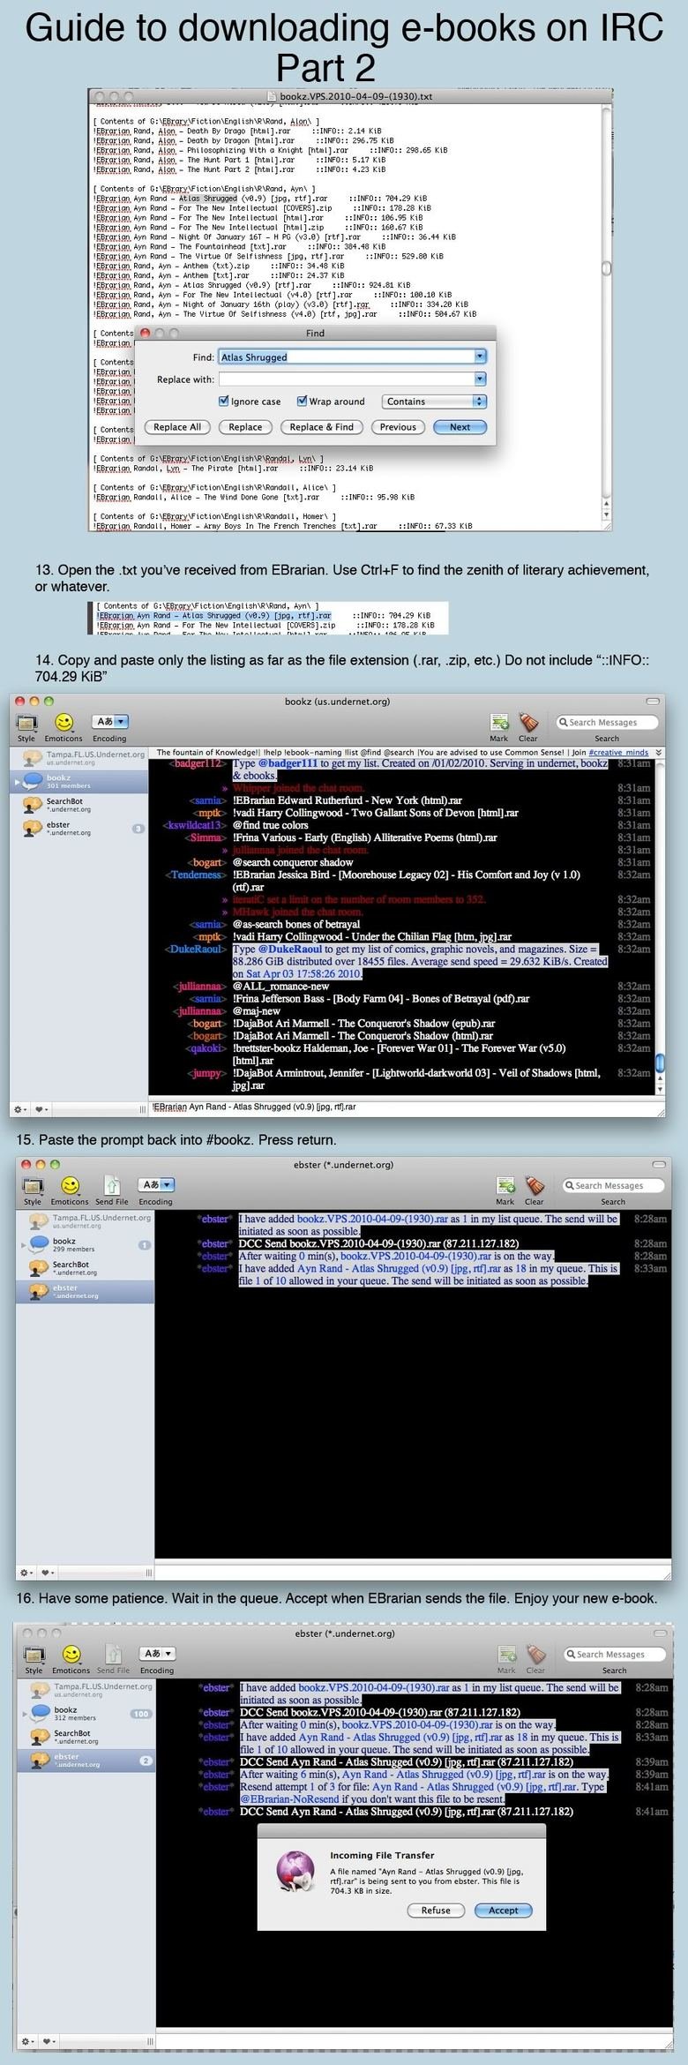Expand the Replace with field dropdown arrow
This screenshot has height=2065, width=688.
click(480, 379)
